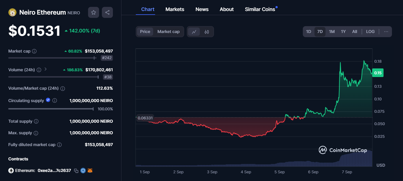Switch to the About tab

pos(227,9)
